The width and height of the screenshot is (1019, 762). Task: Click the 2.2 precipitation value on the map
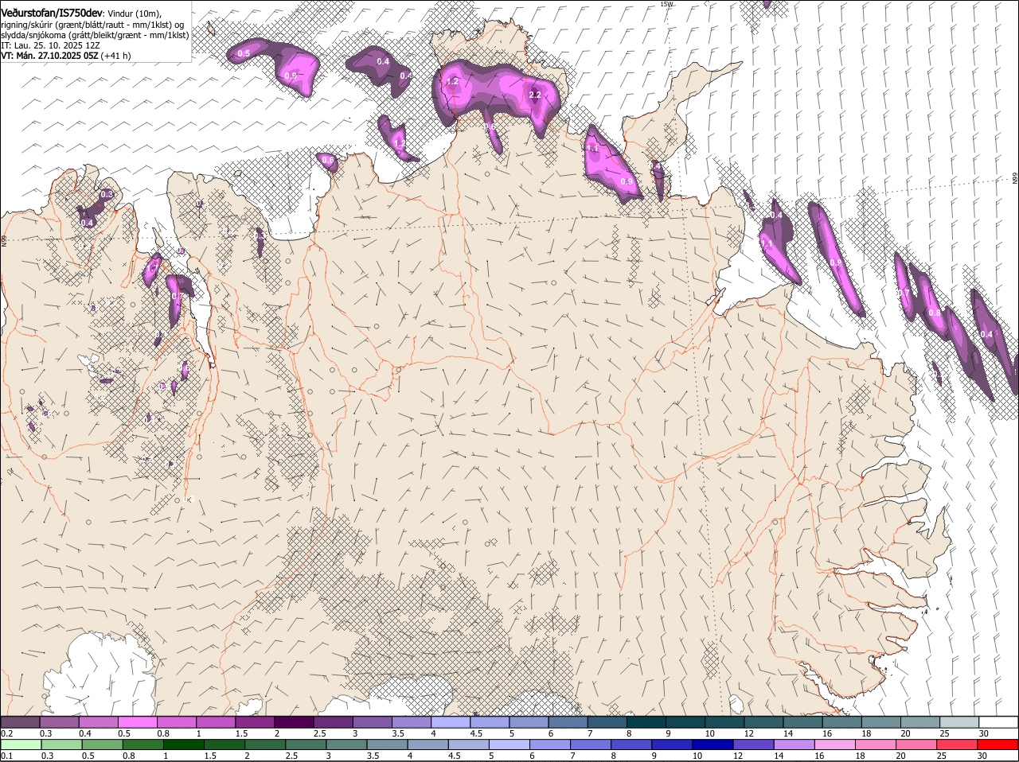point(535,95)
